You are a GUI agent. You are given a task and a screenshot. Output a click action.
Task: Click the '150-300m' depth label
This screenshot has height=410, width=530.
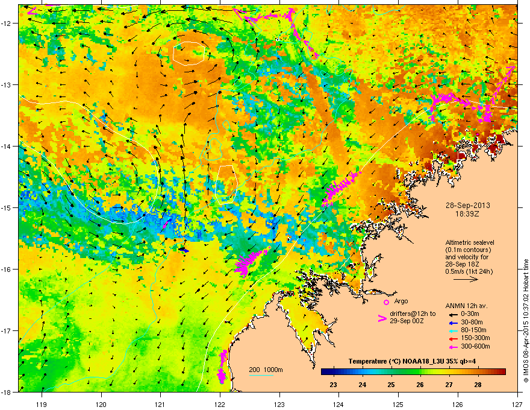point(475,338)
